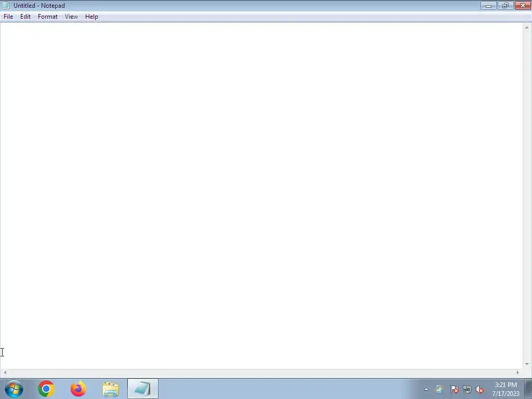Launch Firefox from the taskbar
The image size is (532, 399).
click(78, 389)
